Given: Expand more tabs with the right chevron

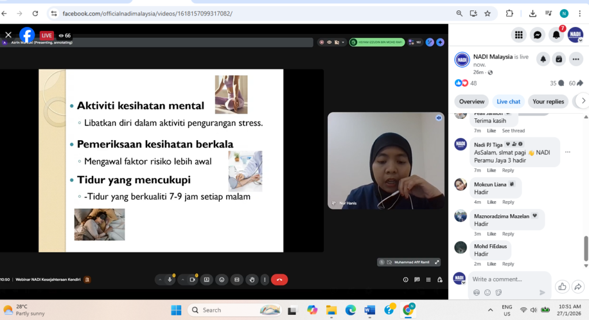Looking at the screenshot, I should [583, 101].
